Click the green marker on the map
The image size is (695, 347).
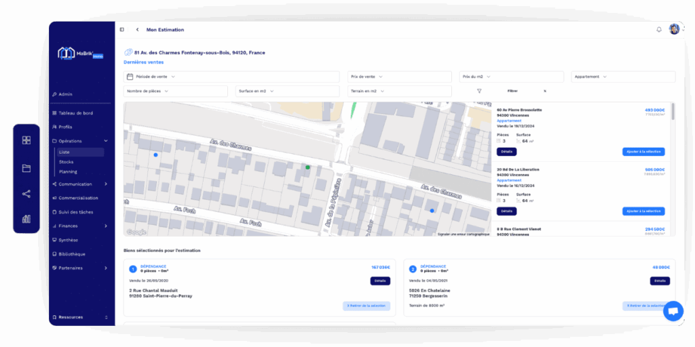pos(307,167)
